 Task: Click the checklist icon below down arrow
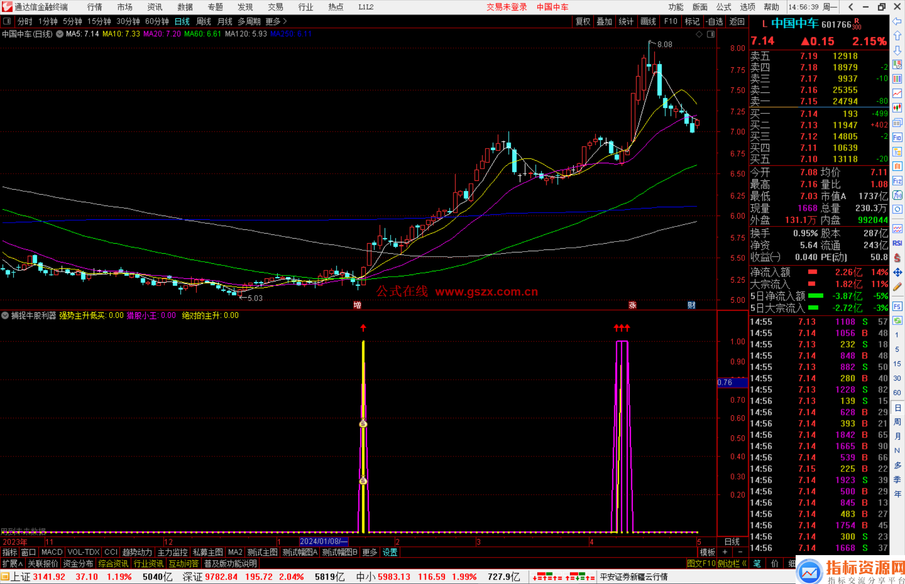pos(897,64)
